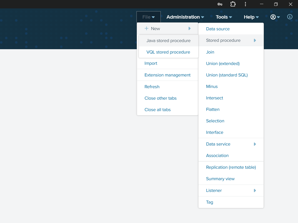Click the plus icon beside New
Image resolution: width=298 pixels, height=223 pixels.
coord(146,29)
